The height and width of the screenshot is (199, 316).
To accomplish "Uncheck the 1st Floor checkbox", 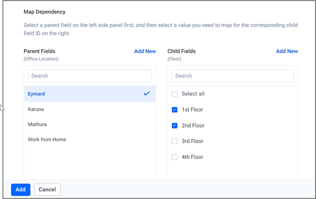I will click(x=175, y=110).
